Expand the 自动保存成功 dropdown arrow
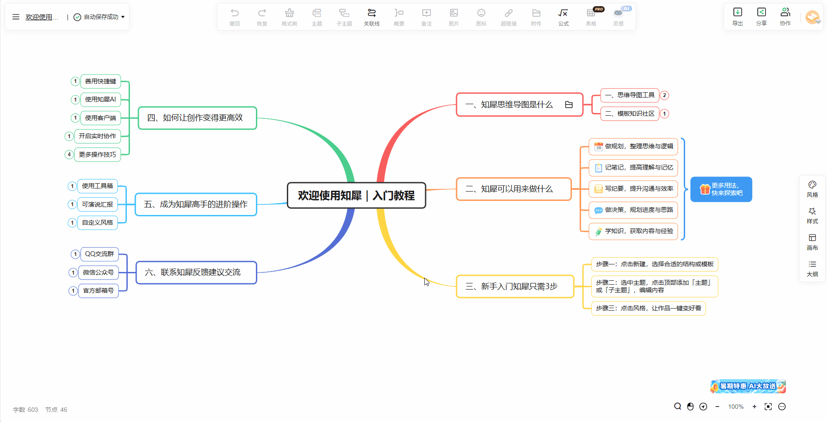This screenshot has width=827, height=422. [123, 17]
